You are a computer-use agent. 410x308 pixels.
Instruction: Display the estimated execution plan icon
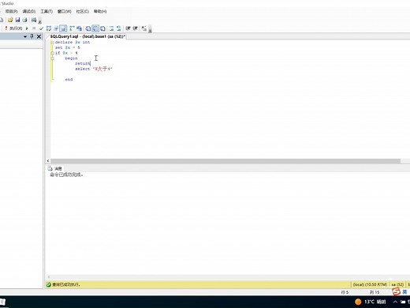click(49, 28)
